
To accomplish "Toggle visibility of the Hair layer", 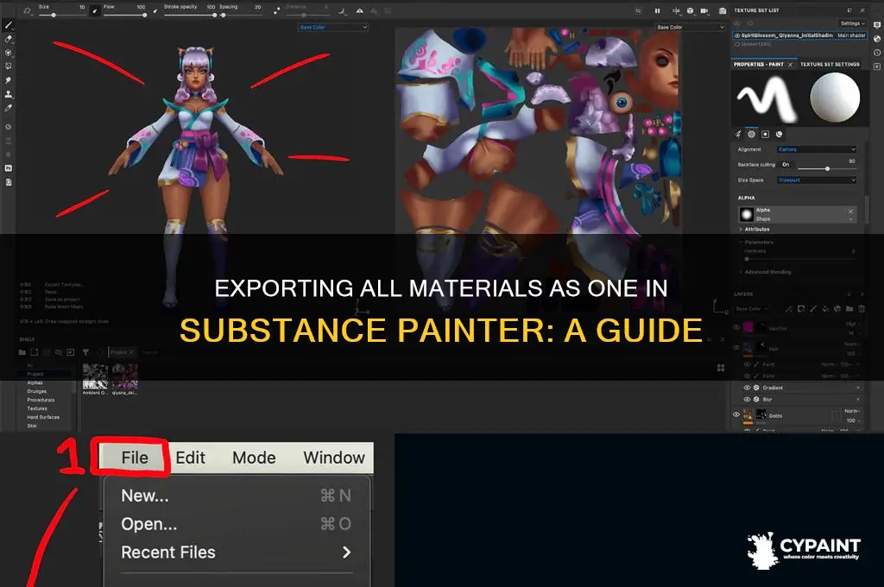I will pyautogui.click(x=736, y=348).
